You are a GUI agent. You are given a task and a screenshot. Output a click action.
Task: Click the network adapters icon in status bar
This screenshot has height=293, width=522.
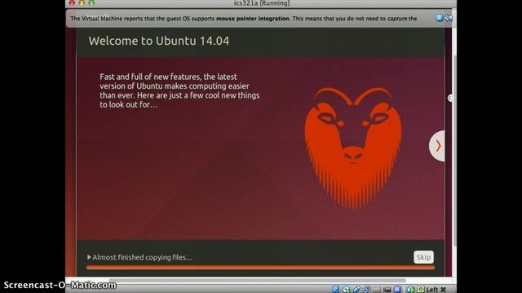(x=366, y=290)
